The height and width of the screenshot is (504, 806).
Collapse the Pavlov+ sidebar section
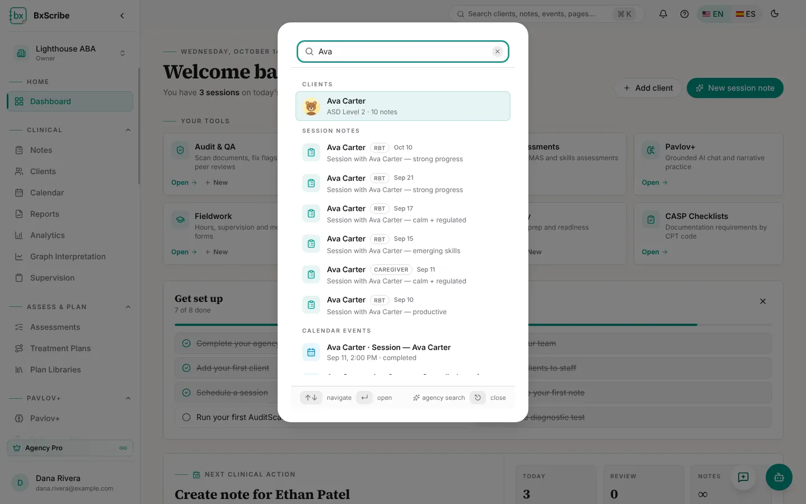click(x=128, y=398)
